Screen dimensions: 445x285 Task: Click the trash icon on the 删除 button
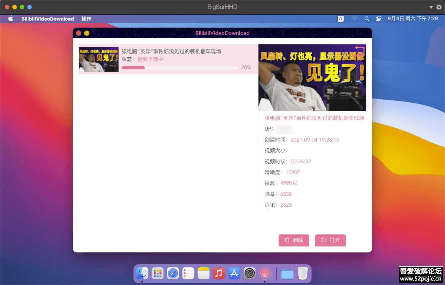288,240
